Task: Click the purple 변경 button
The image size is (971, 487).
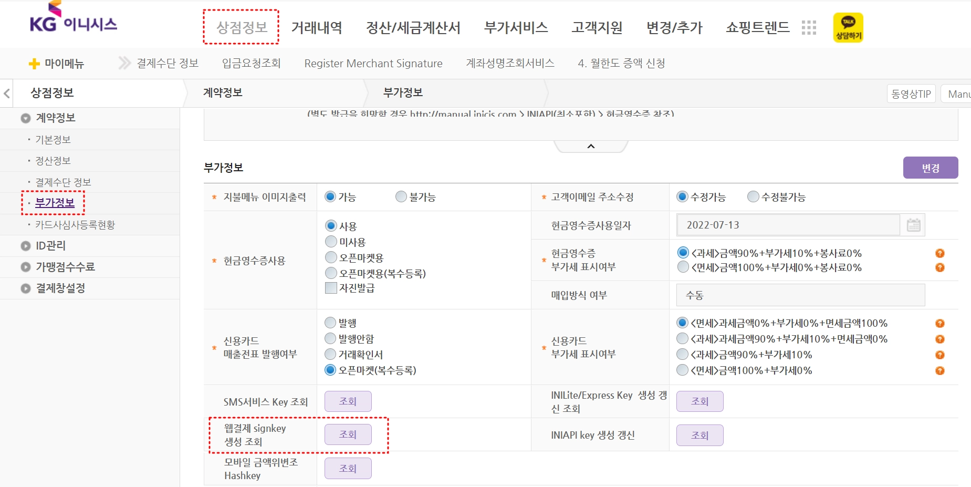Action: [x=931, y=168]
